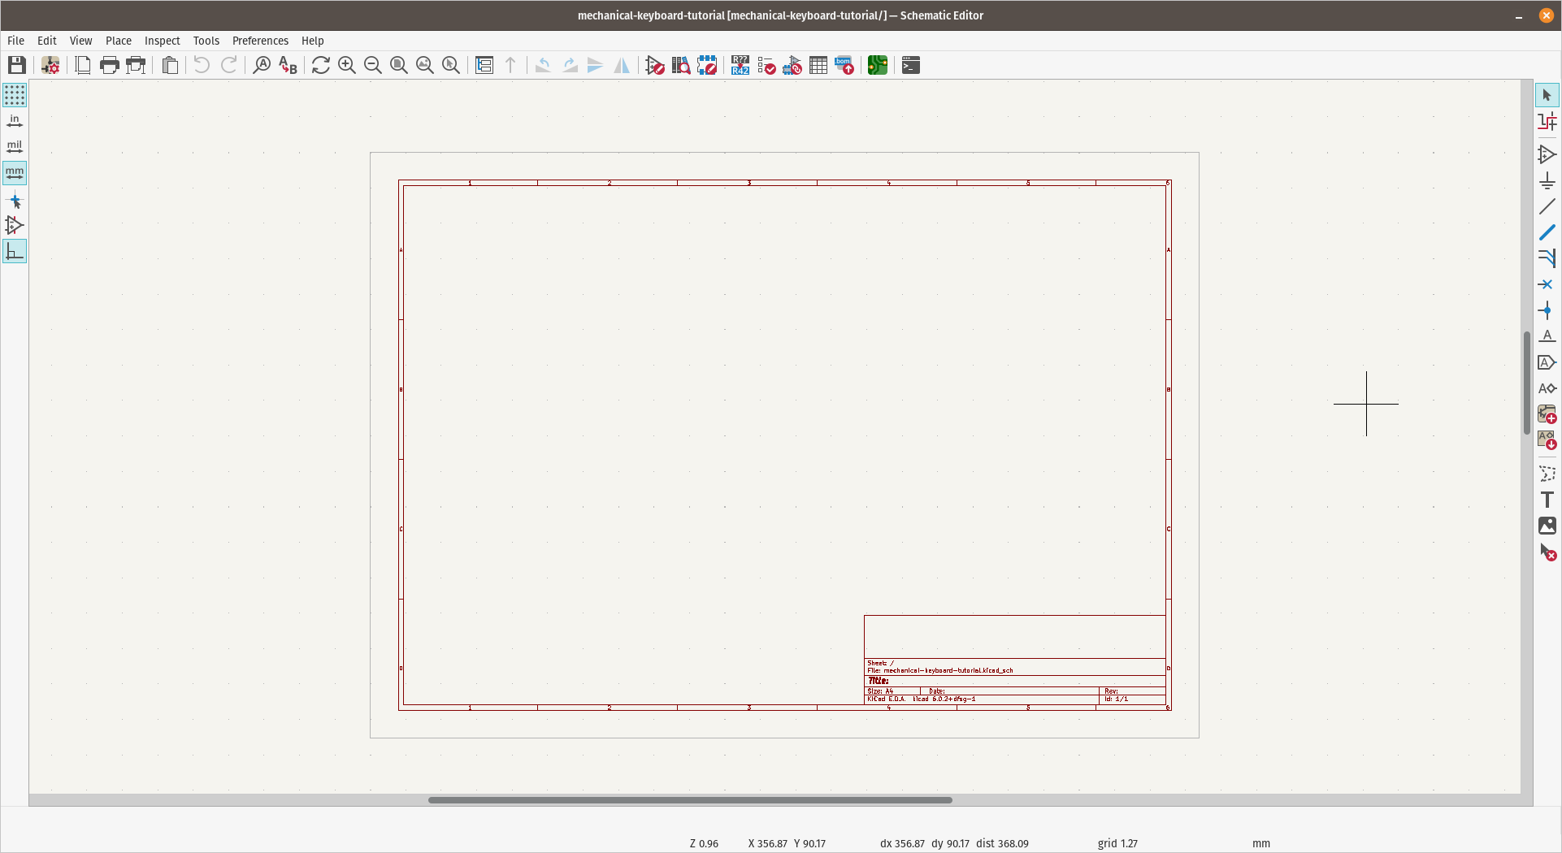Viewport: 1562px width, 853px height.
Task: Toggle the grid display
Action: [15, 95]
